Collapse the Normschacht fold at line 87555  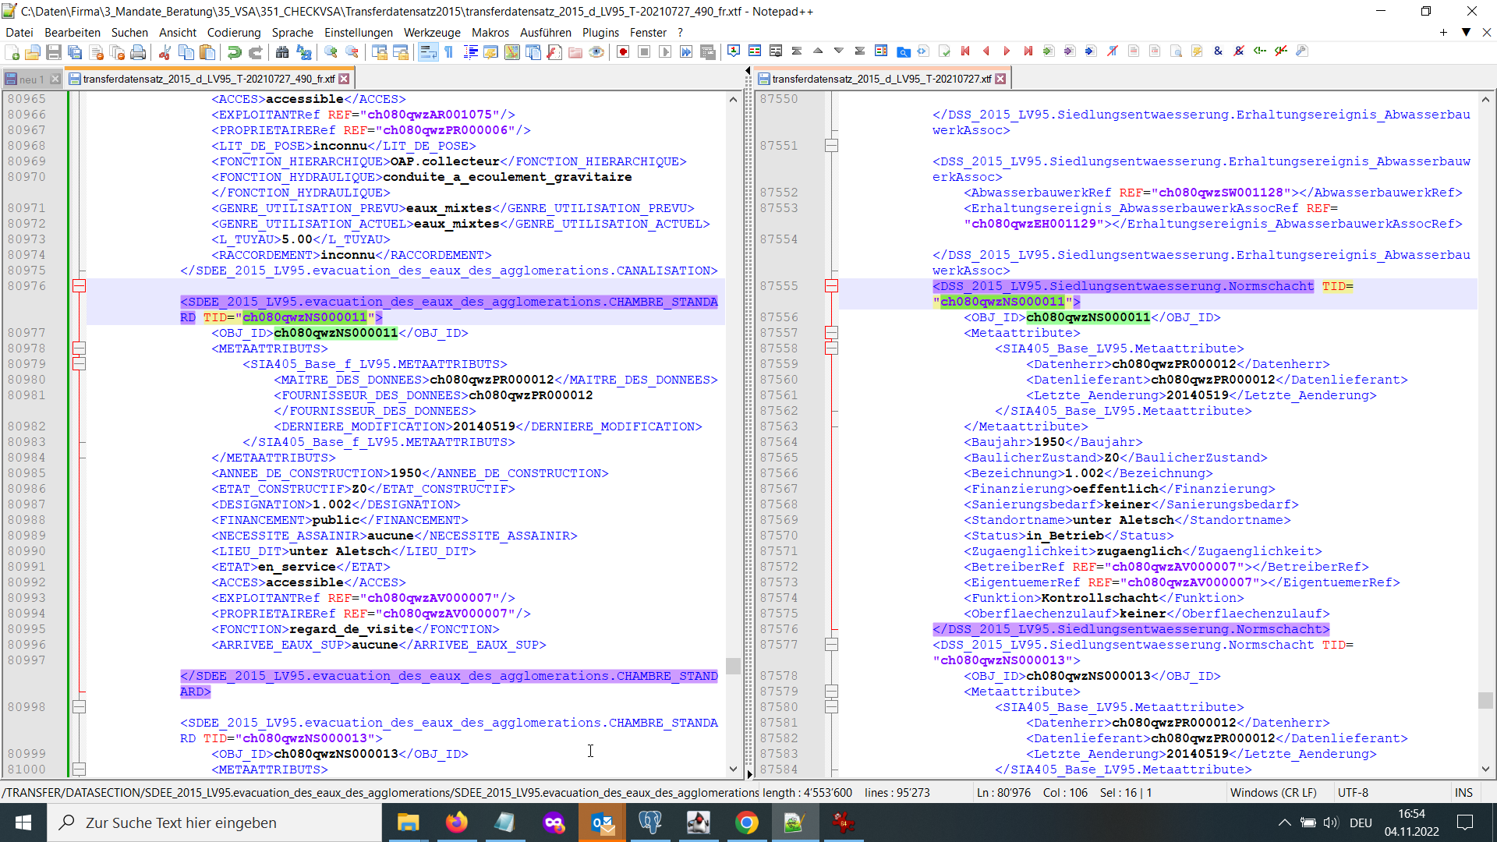(x=831, y=286)
